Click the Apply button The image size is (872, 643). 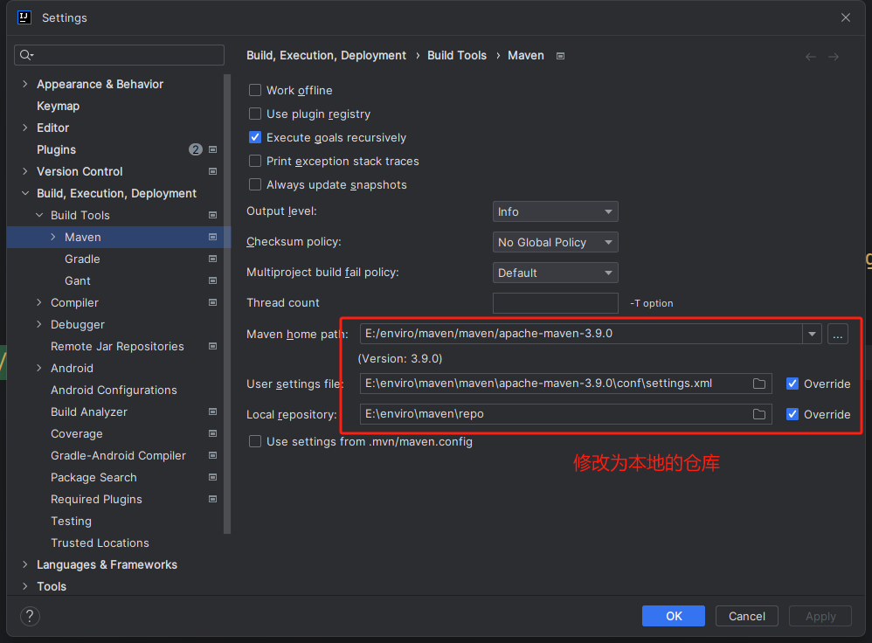point(820,616)
